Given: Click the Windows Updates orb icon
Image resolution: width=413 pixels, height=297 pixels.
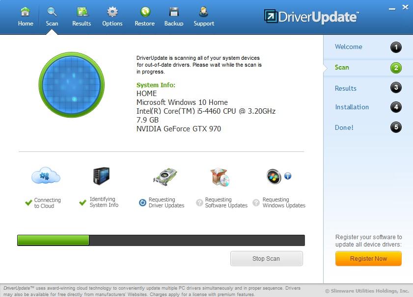Looking at the screenshot, I should [x=274, y=176].
